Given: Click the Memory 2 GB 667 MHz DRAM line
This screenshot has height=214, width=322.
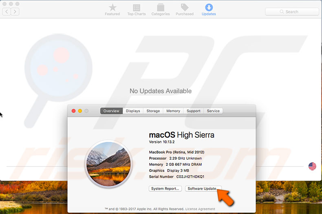Looking at the screenshot, I should 175,165.
